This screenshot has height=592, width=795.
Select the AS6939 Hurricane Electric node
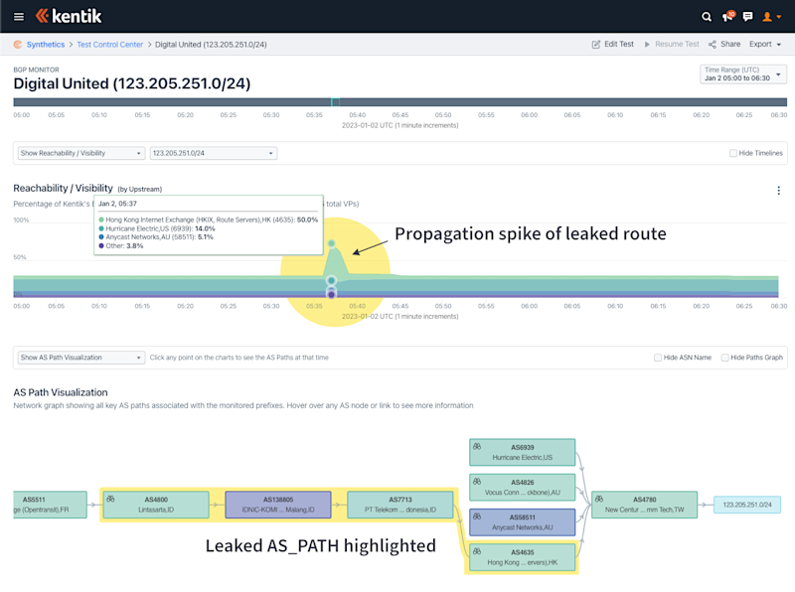pos(523,452)
